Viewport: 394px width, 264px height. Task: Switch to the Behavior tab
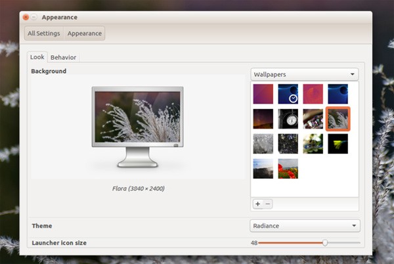[x=63, y=58]
